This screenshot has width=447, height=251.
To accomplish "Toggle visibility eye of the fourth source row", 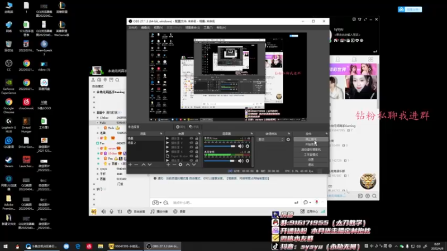I will 191,152.
